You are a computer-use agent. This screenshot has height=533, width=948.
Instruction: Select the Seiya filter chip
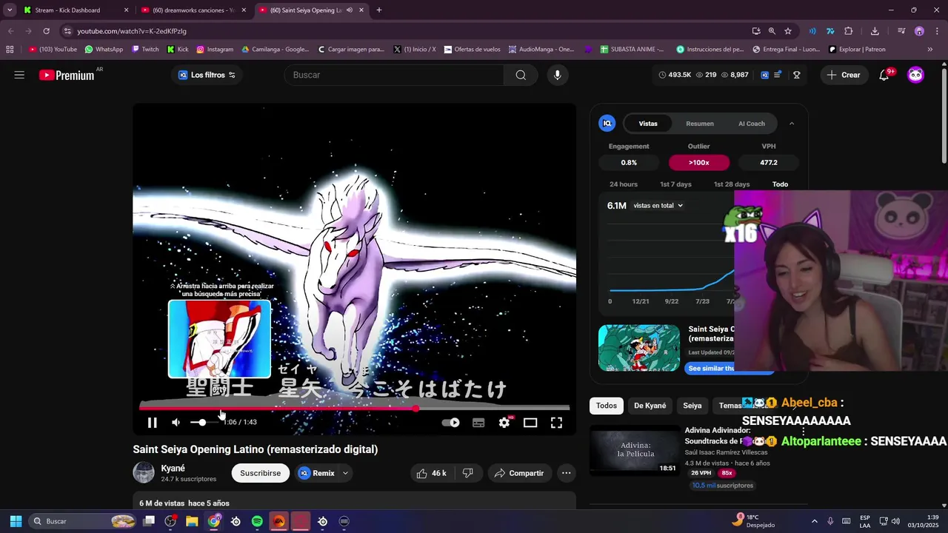point(692,406)
